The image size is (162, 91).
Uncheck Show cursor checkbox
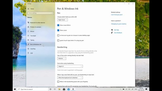click(58, 30)
